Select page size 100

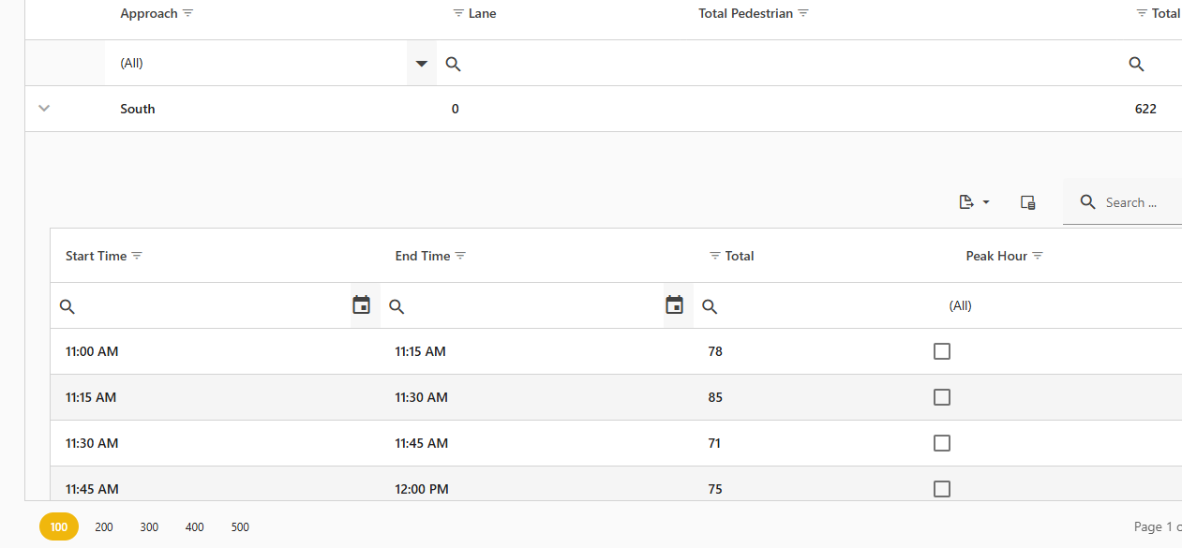[59, 527]
